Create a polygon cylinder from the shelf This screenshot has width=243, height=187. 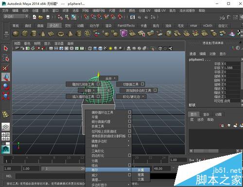[x=34, y=34]
